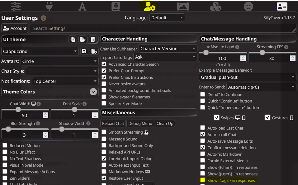Open the World Info book globe icon
The height and width of the screenshot is (185, 298).
(116, 7)
